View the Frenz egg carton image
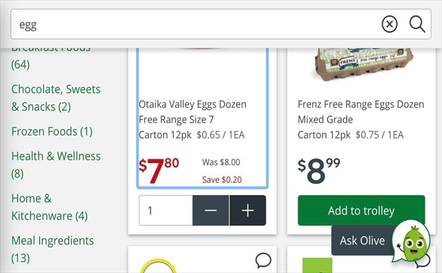Image resolution: width=442 pixels, height=273 pixels. click(362, 65)
